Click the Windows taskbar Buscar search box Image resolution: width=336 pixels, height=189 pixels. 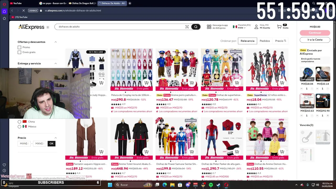(134, 185)
